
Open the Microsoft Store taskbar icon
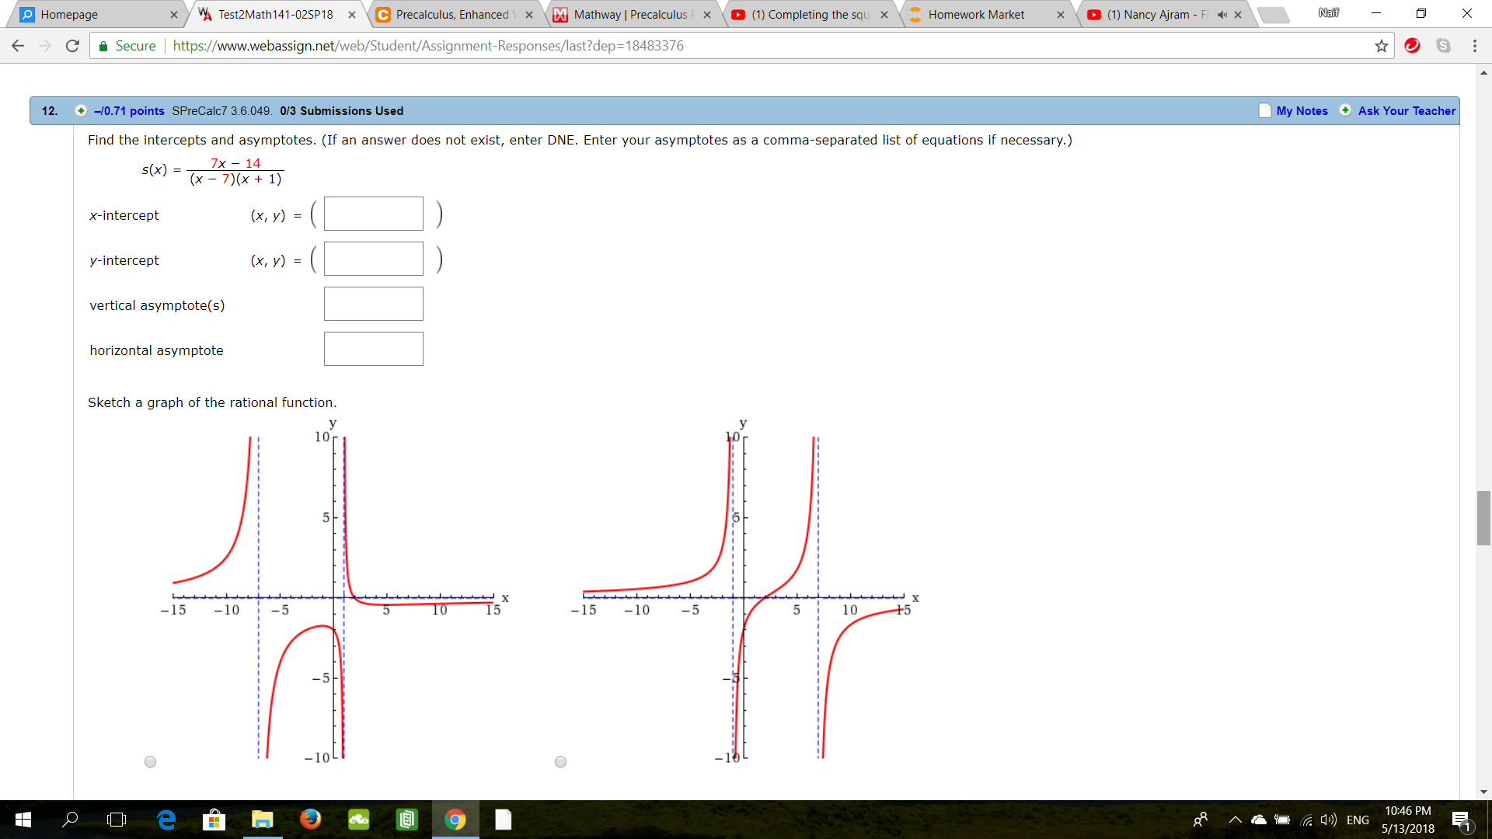click(214, 820)
